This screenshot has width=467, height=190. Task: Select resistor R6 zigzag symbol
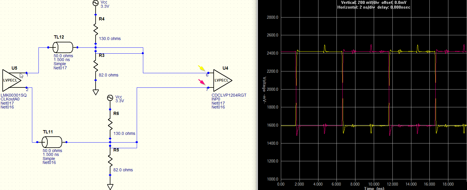[110, 124]
